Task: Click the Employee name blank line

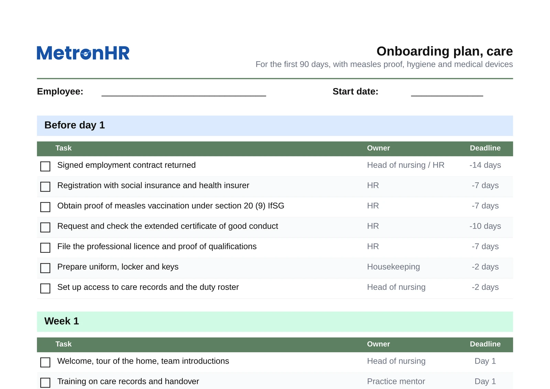Action: tap(184, 96)
